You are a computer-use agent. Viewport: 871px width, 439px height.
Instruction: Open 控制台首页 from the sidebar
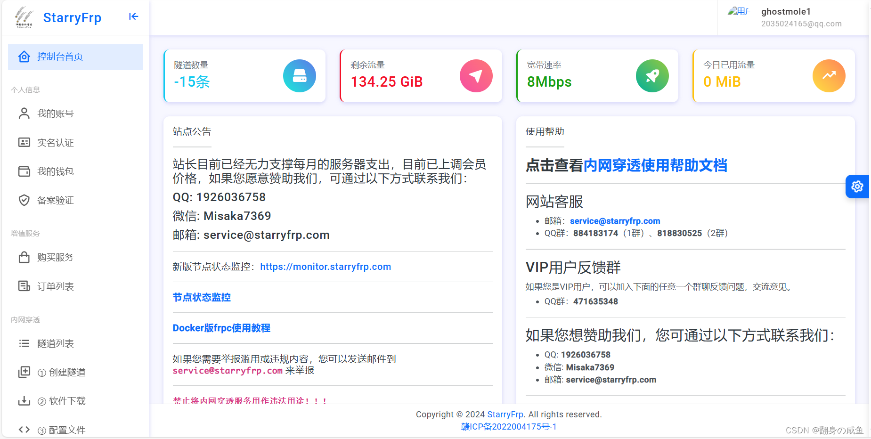75,57
